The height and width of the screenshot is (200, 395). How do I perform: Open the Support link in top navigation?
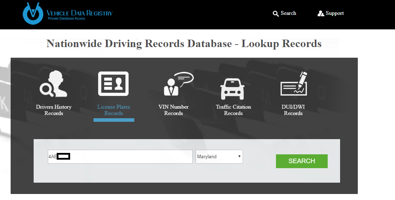pyautogui.click(x=334, y=13)
